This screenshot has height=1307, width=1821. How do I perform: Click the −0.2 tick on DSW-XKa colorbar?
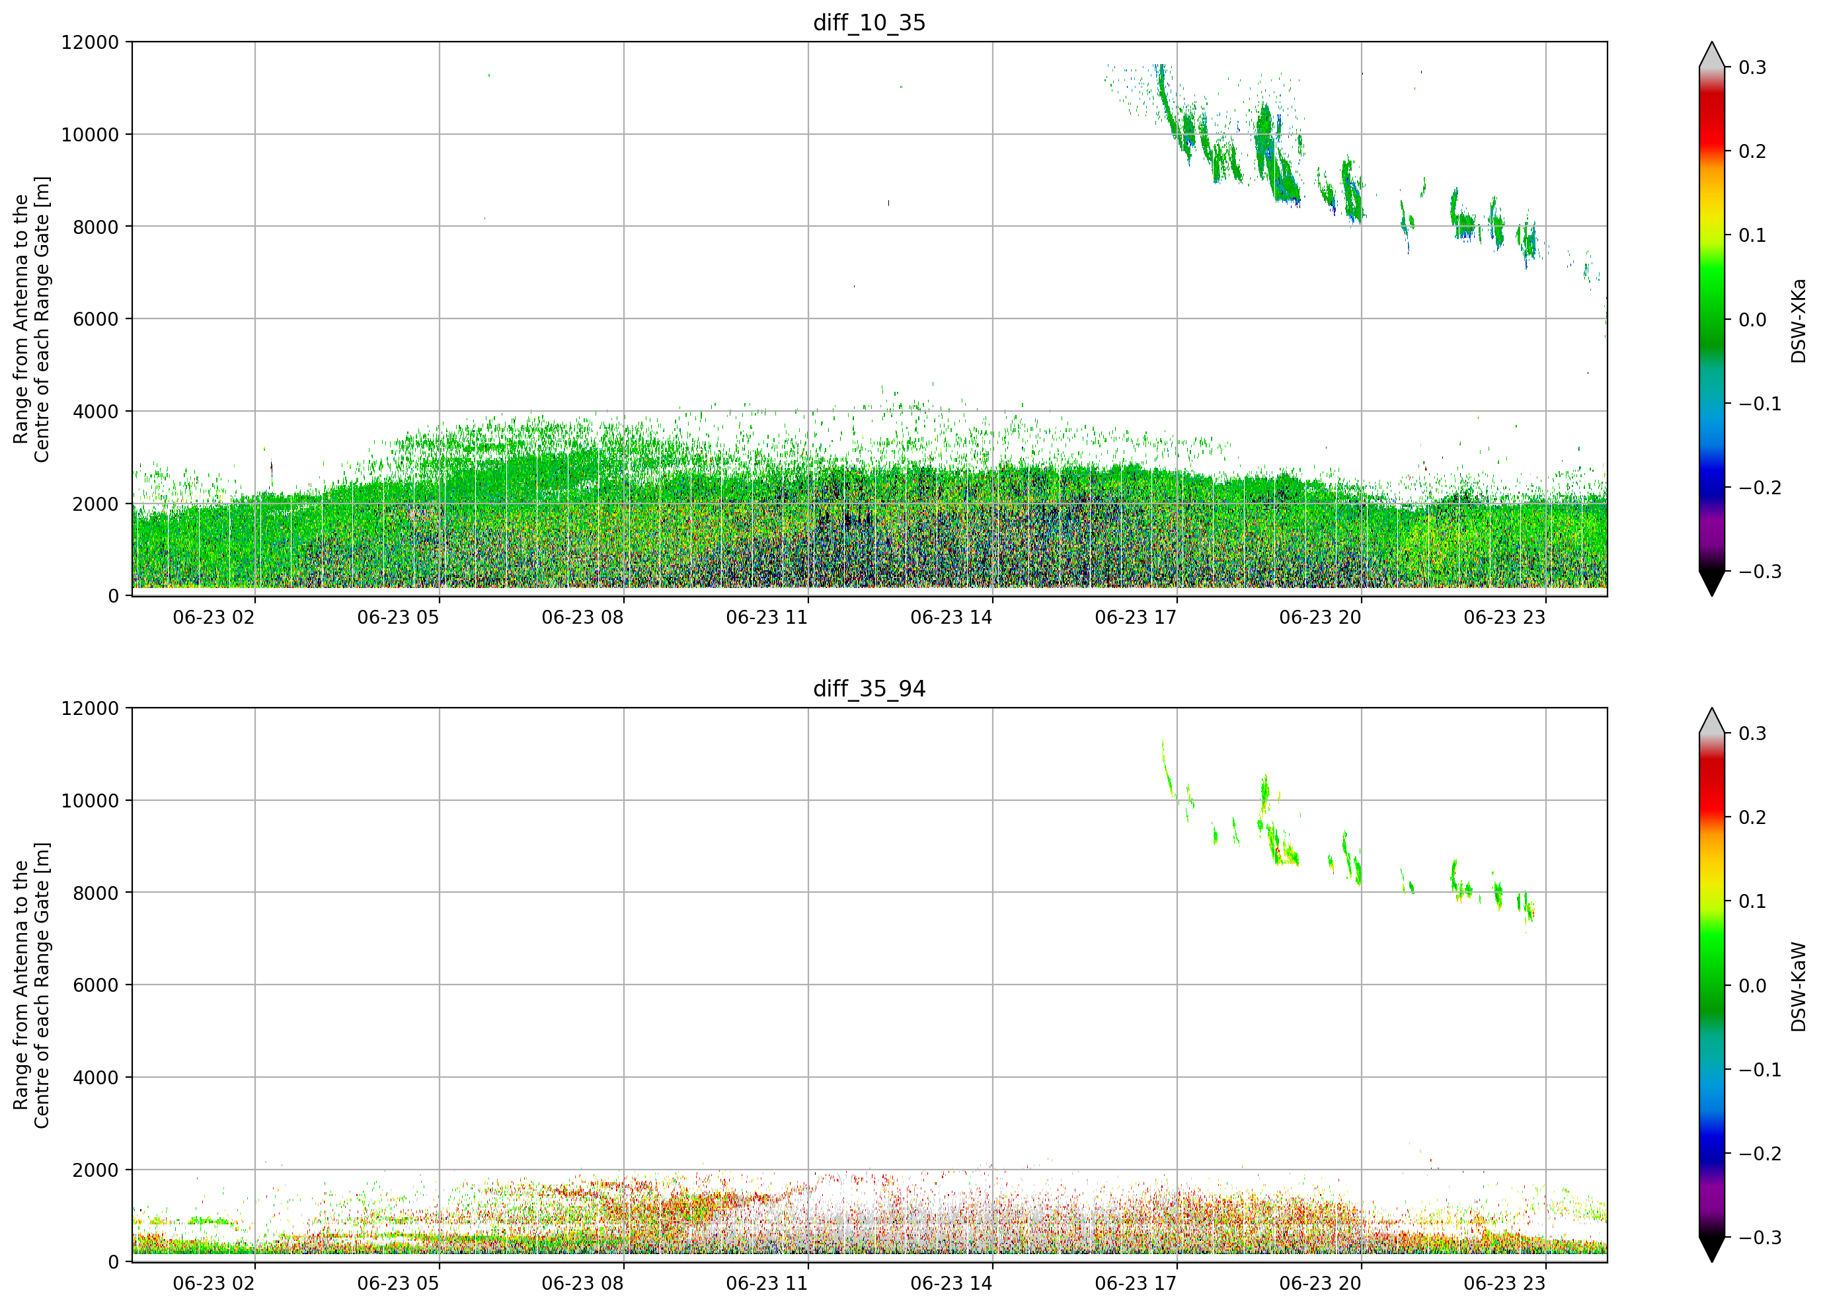(x=1760, y=488)
